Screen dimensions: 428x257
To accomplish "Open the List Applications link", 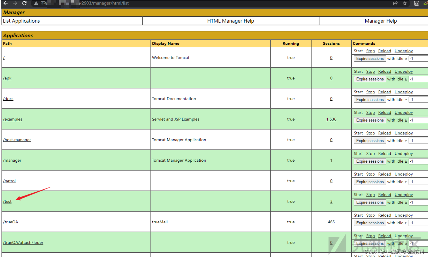I will (21, 21).
